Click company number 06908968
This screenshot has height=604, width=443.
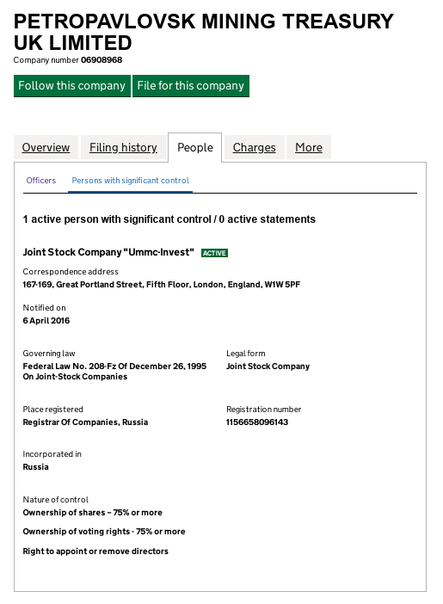102,60
